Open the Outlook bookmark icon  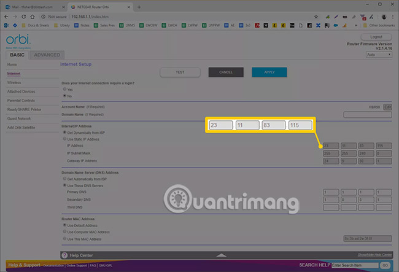click(6, 25)
